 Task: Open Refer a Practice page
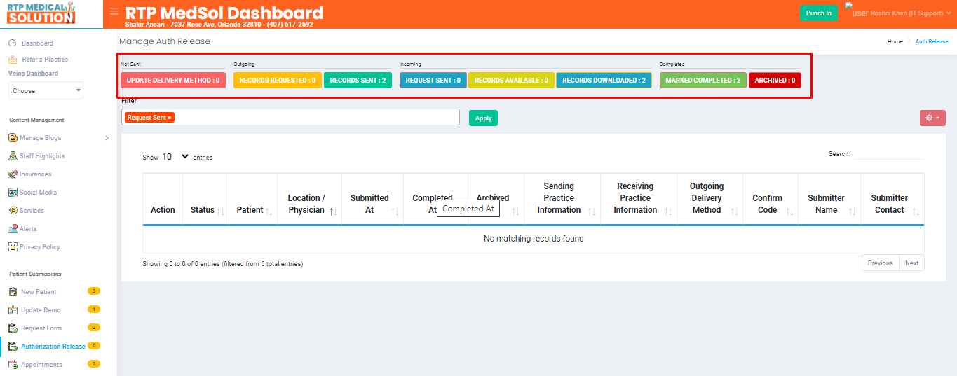(x=45, y=60)
